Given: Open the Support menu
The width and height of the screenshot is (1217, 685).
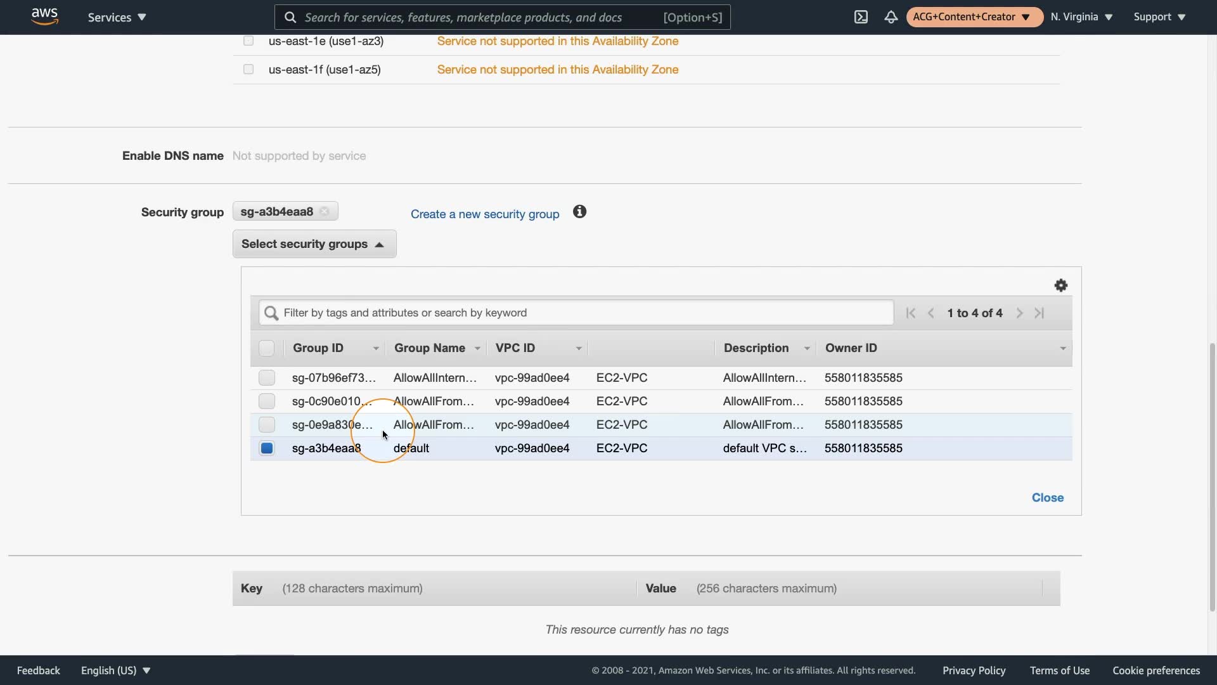Looking at the screenshot, I should coord(1159,17).
